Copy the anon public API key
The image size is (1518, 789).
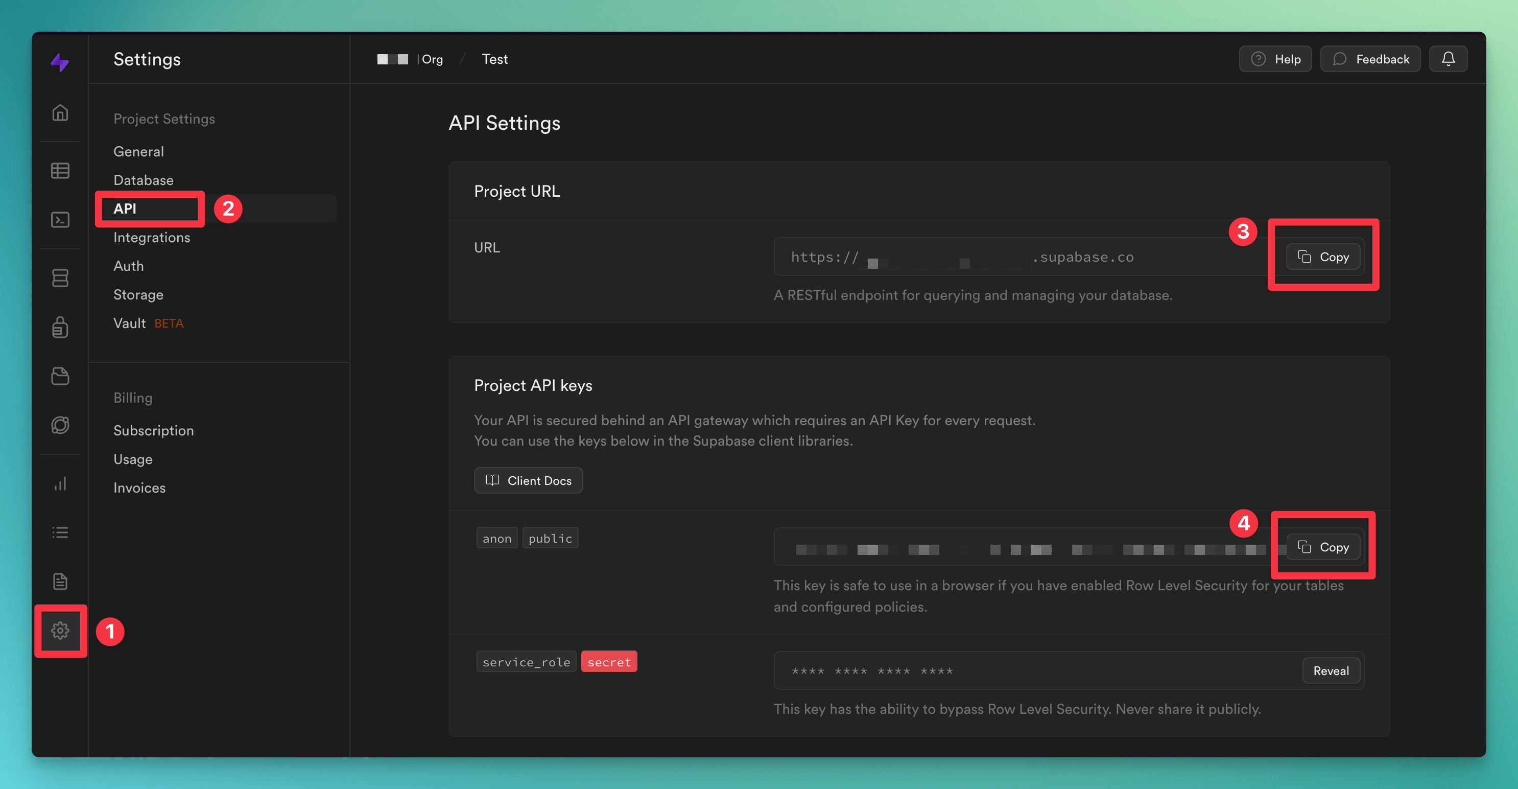coord(1323,547)
